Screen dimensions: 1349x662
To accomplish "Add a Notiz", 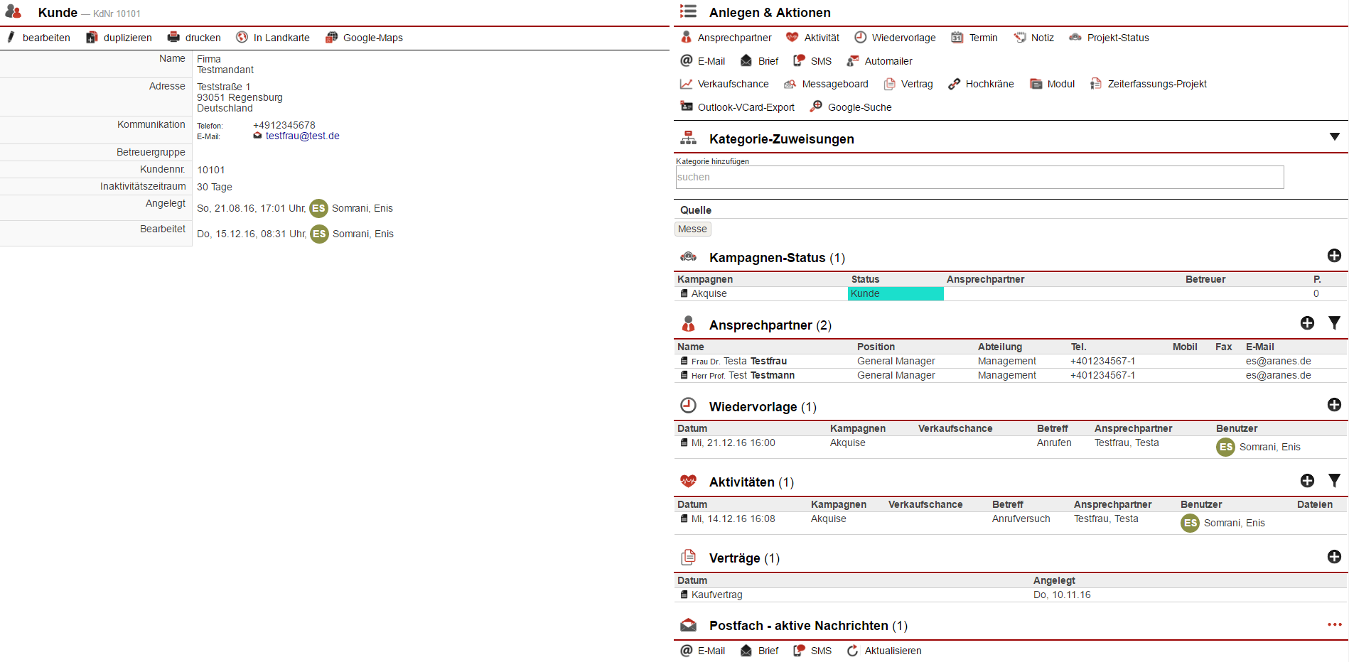I will pyautogui.click(x=1034, y=38).
